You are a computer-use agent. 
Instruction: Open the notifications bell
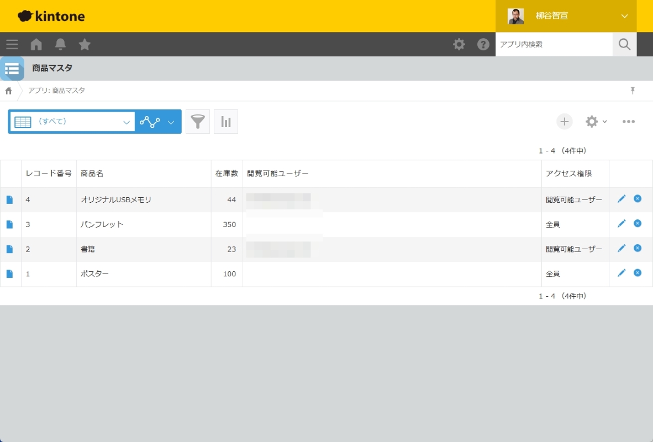coord(60,44)
